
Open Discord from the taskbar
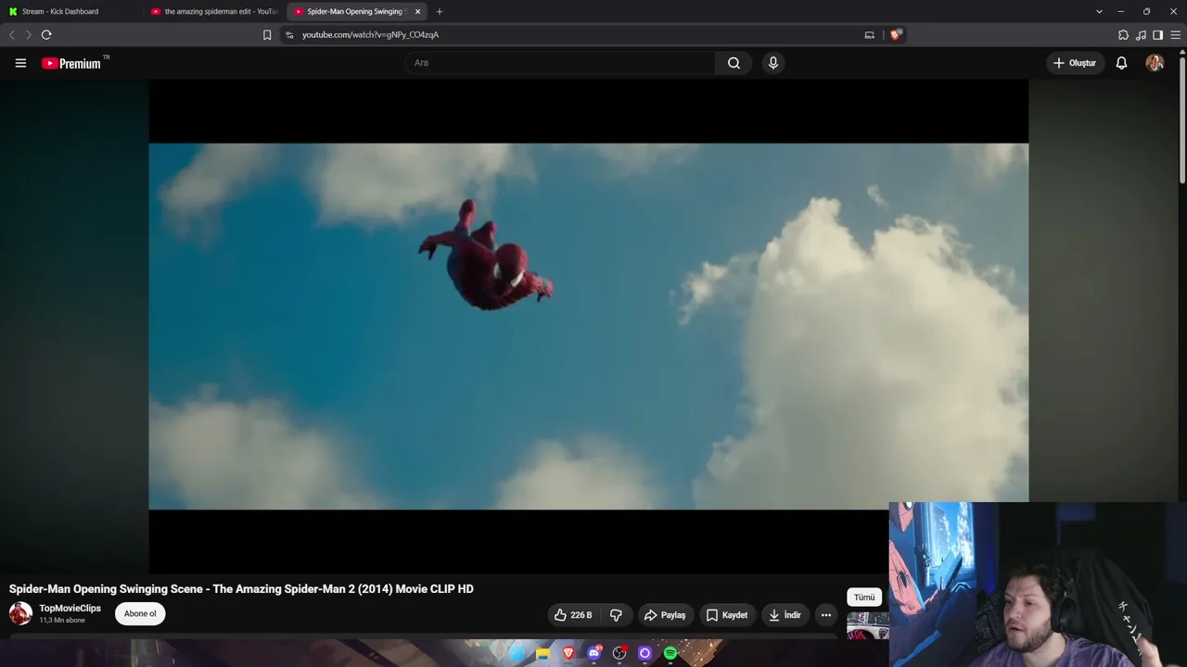[x=594, y=654]
